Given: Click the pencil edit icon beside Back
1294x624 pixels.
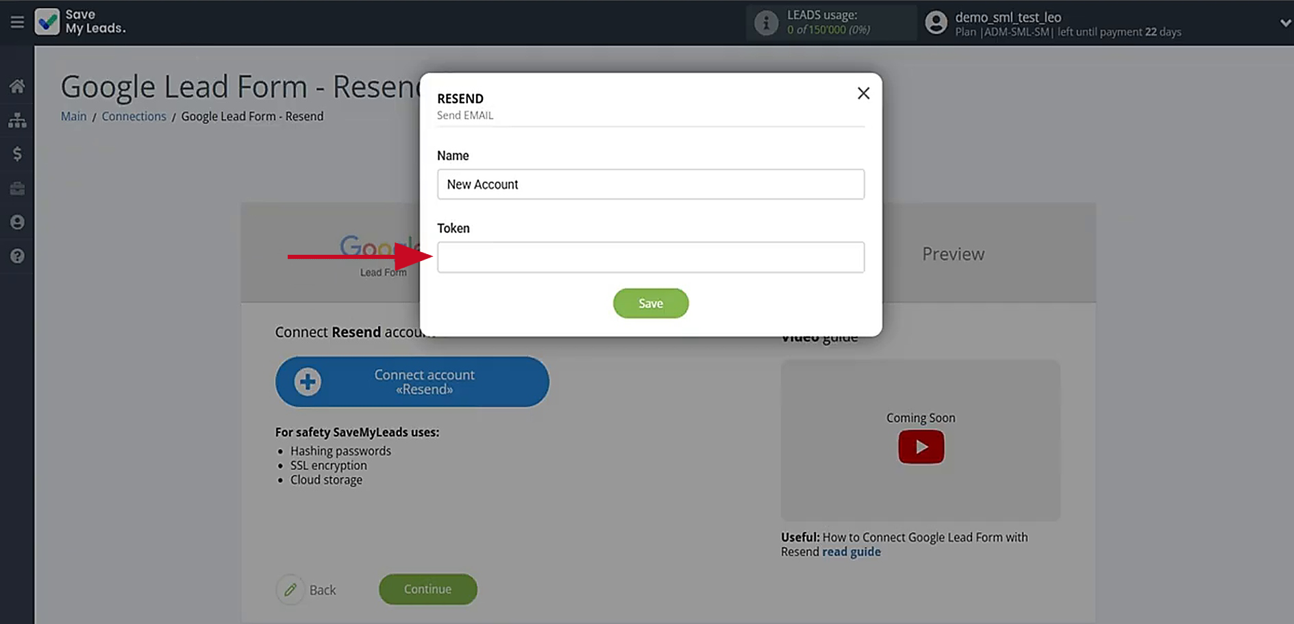Looking at the screenshot, I should coord(290,590).
